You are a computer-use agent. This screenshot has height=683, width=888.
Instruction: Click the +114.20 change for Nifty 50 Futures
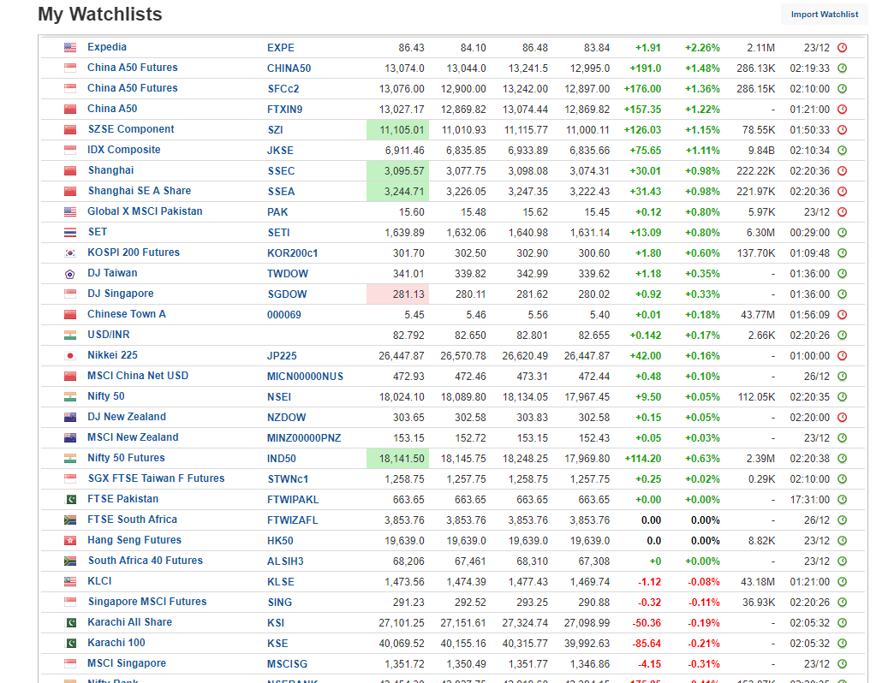pos(643,459)
